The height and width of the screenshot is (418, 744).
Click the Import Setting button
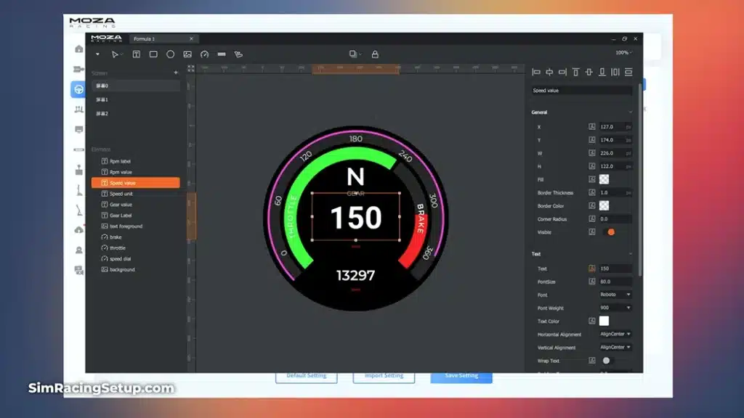384,376
